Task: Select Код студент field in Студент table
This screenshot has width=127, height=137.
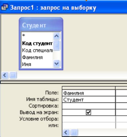Action: 37,43
